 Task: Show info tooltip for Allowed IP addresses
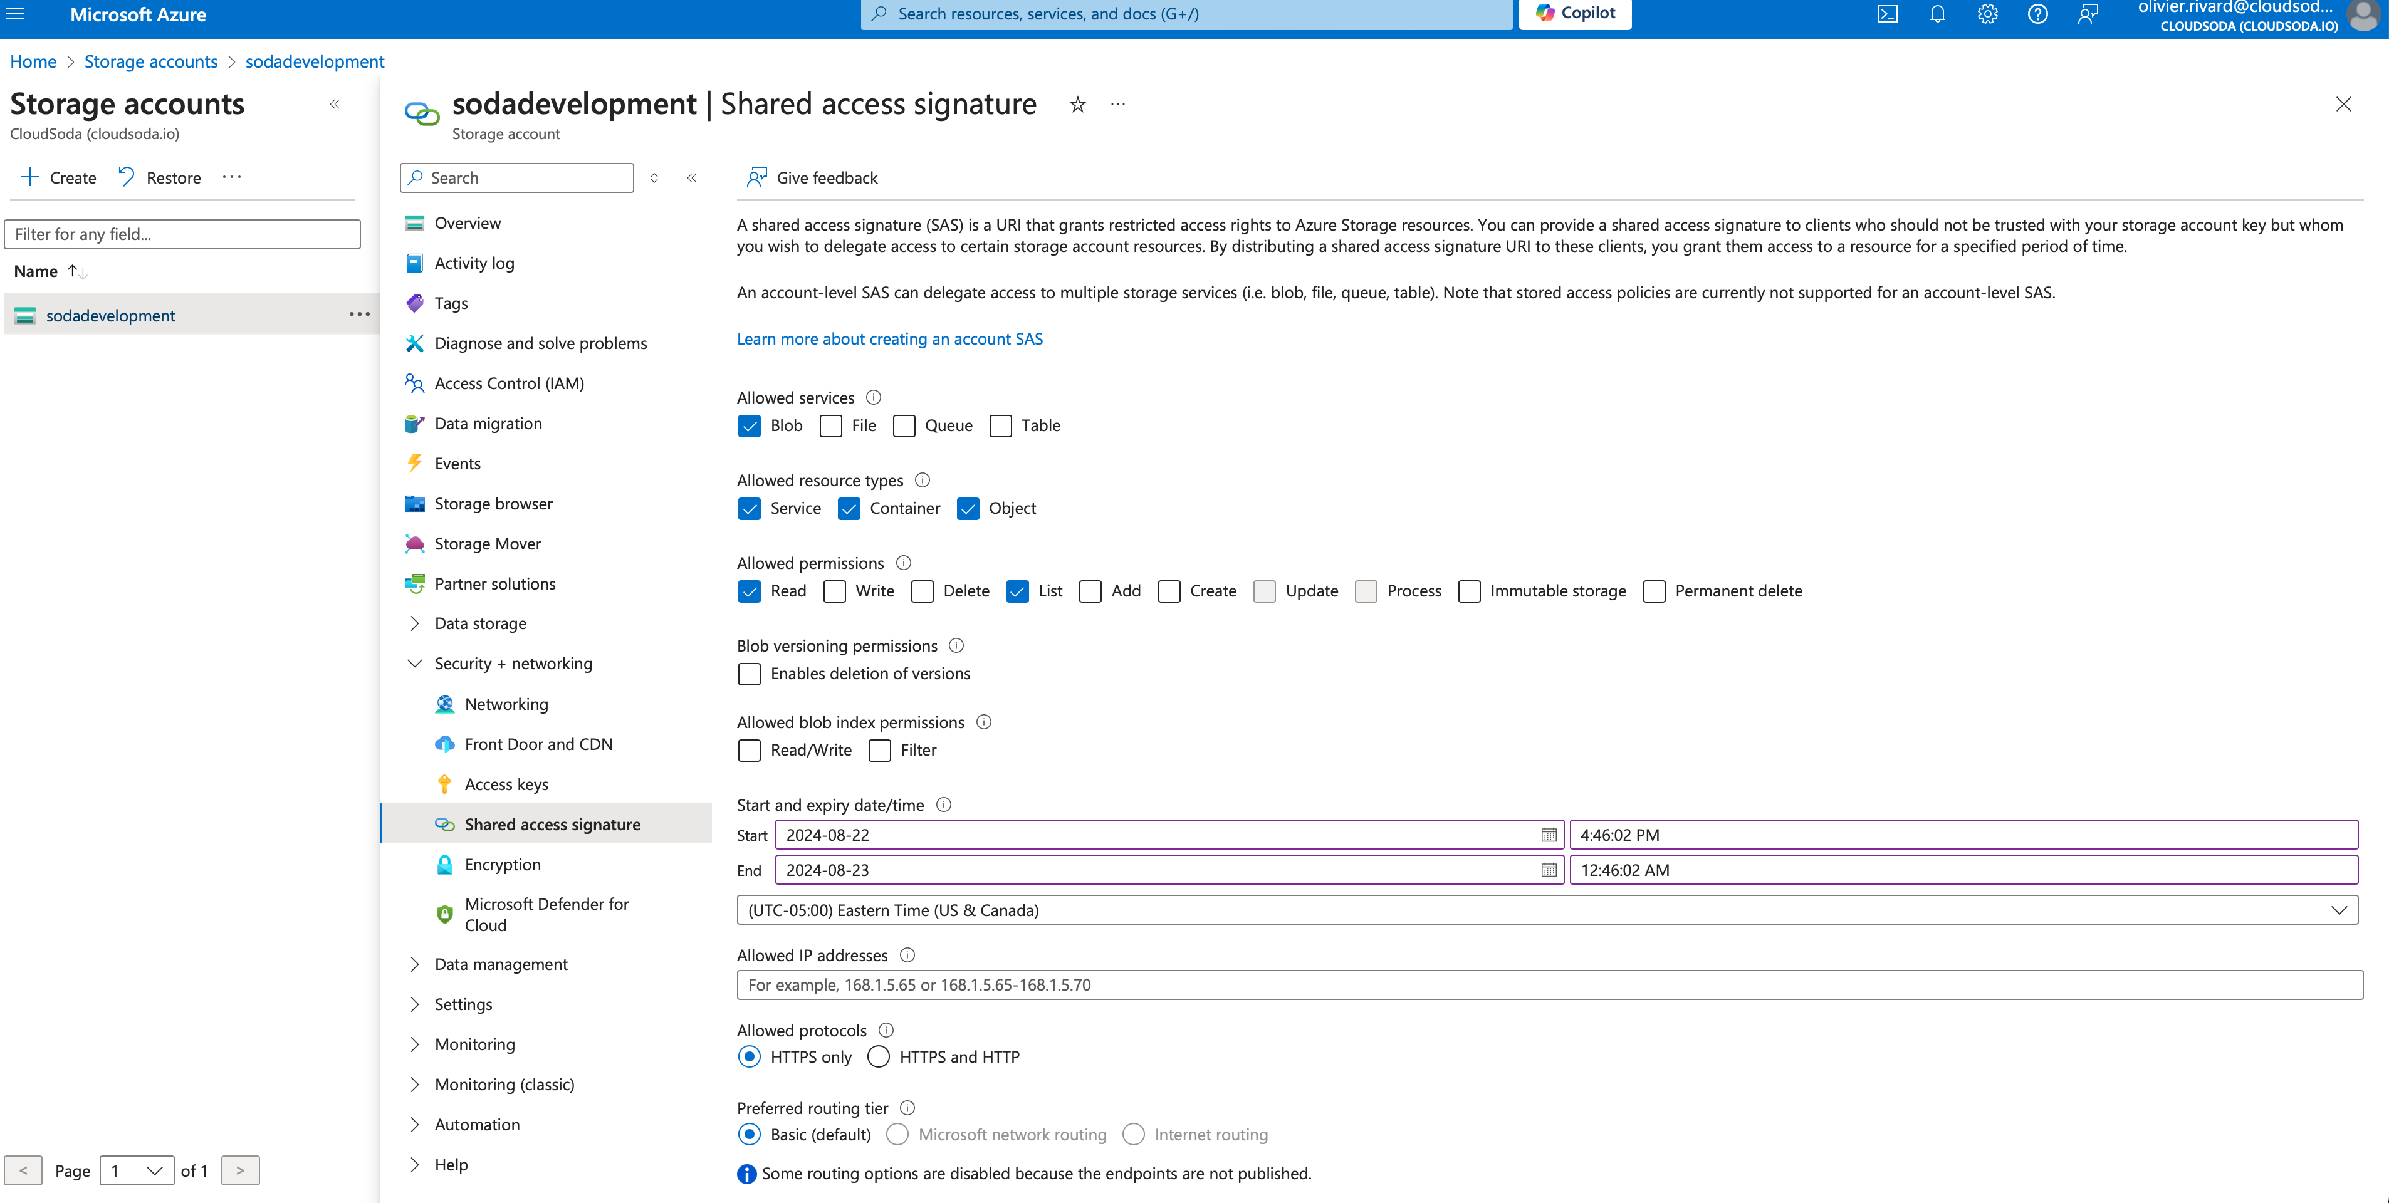click(907, 954)
